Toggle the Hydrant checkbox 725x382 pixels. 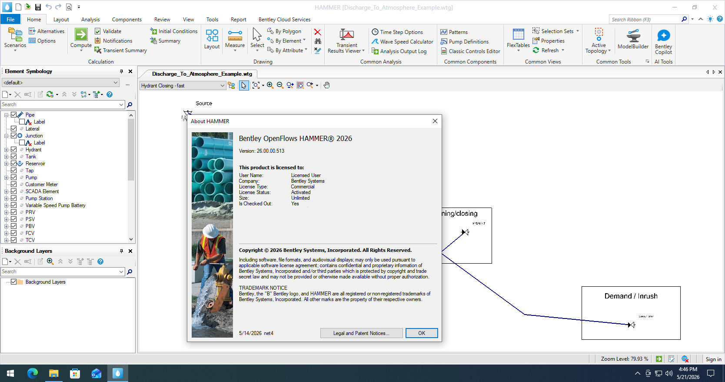[x=13, y=150]
